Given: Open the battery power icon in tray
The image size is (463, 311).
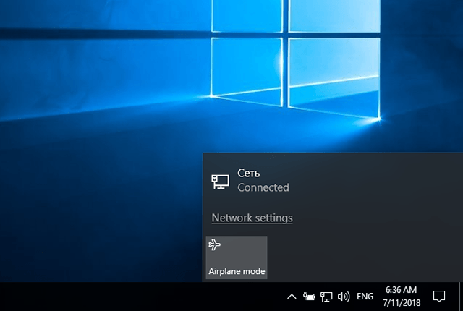Looking at the screenshot, I should pos(309,297).
